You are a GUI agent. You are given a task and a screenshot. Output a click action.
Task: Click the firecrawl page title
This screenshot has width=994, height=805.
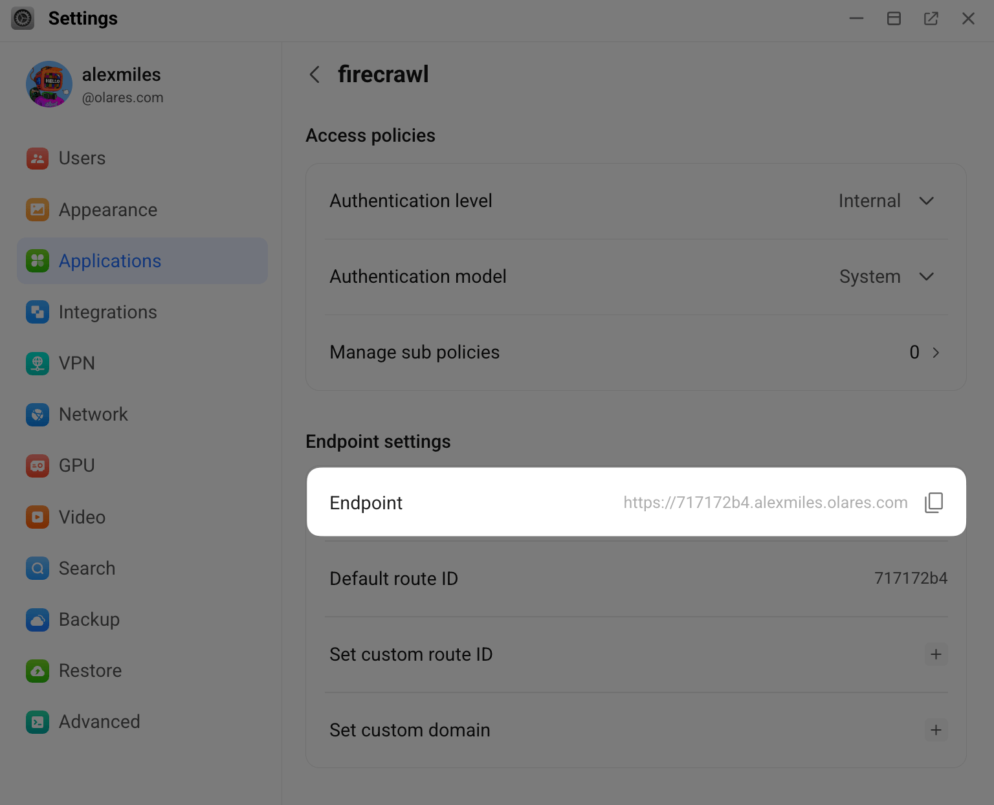[x=383, y=74]
